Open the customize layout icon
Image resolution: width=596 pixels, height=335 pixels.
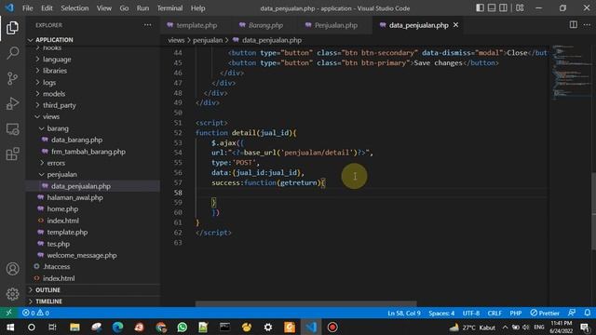click(520, 8)
